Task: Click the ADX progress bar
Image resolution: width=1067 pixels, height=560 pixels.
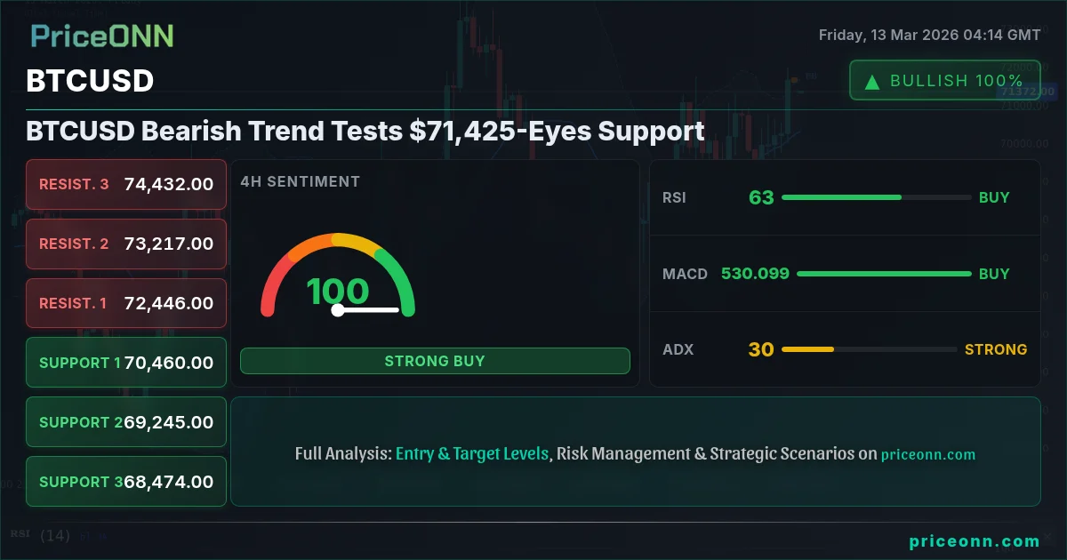Action: click(x=869, y=349)
